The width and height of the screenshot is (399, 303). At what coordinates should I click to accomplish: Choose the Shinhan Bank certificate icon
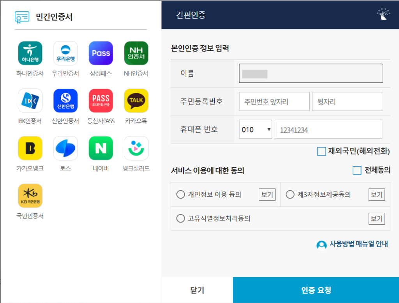(x=65, y=101)
